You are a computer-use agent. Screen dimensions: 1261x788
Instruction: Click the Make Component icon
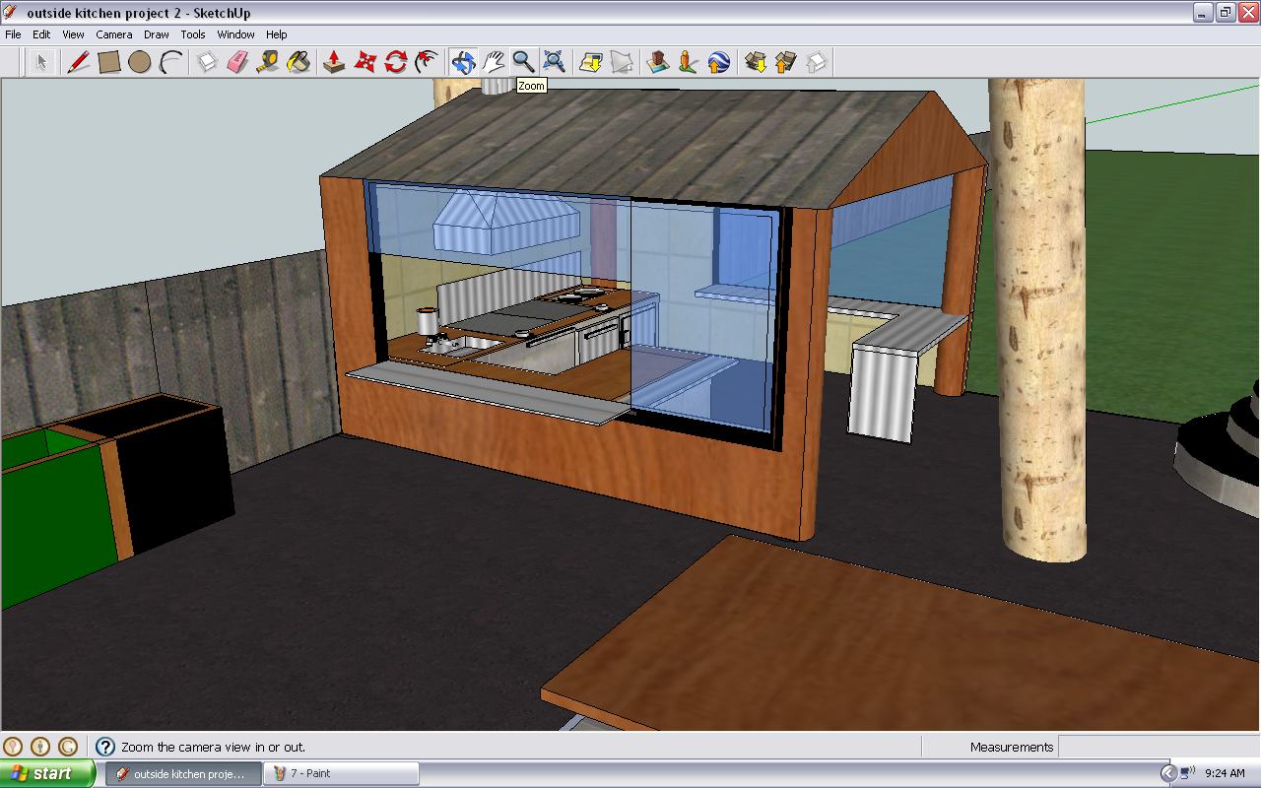click(x=207, y=62)
